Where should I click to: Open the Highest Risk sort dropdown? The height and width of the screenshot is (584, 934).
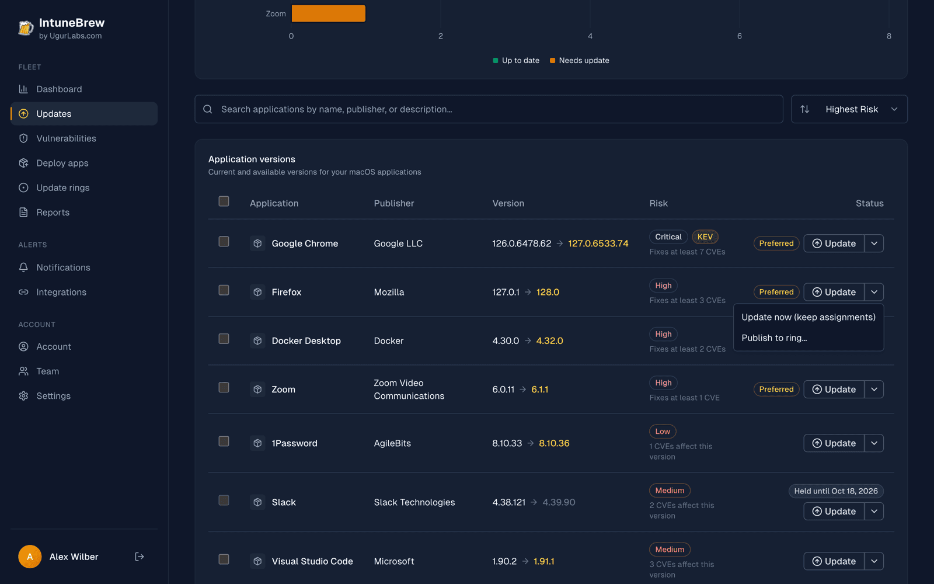849,109
